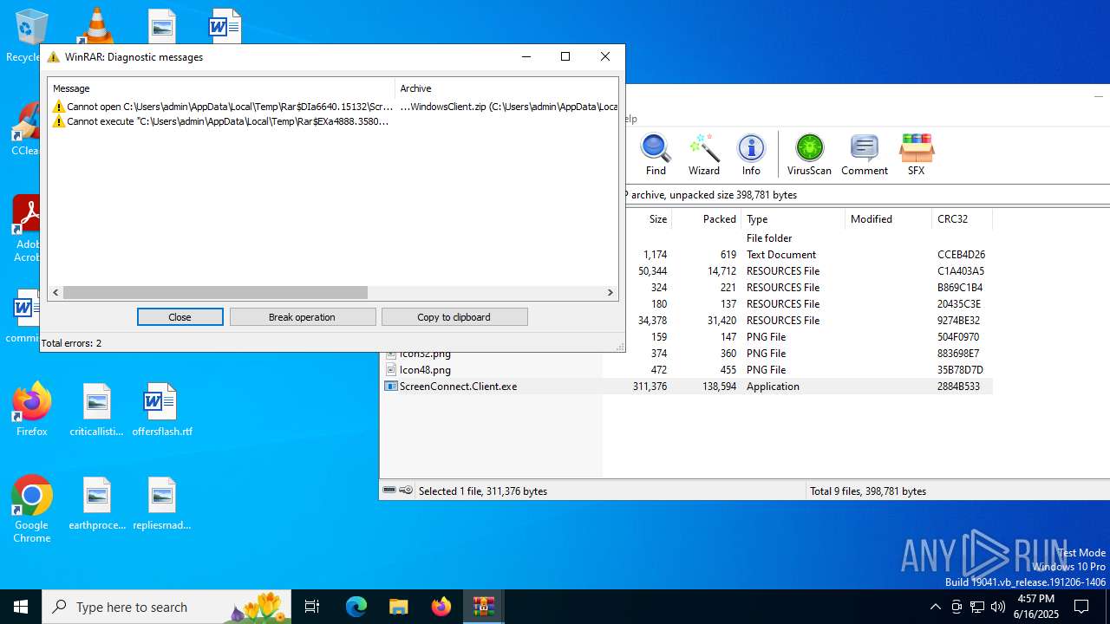
Task: Click the Text Document type cell
Action: coord(780,255)
